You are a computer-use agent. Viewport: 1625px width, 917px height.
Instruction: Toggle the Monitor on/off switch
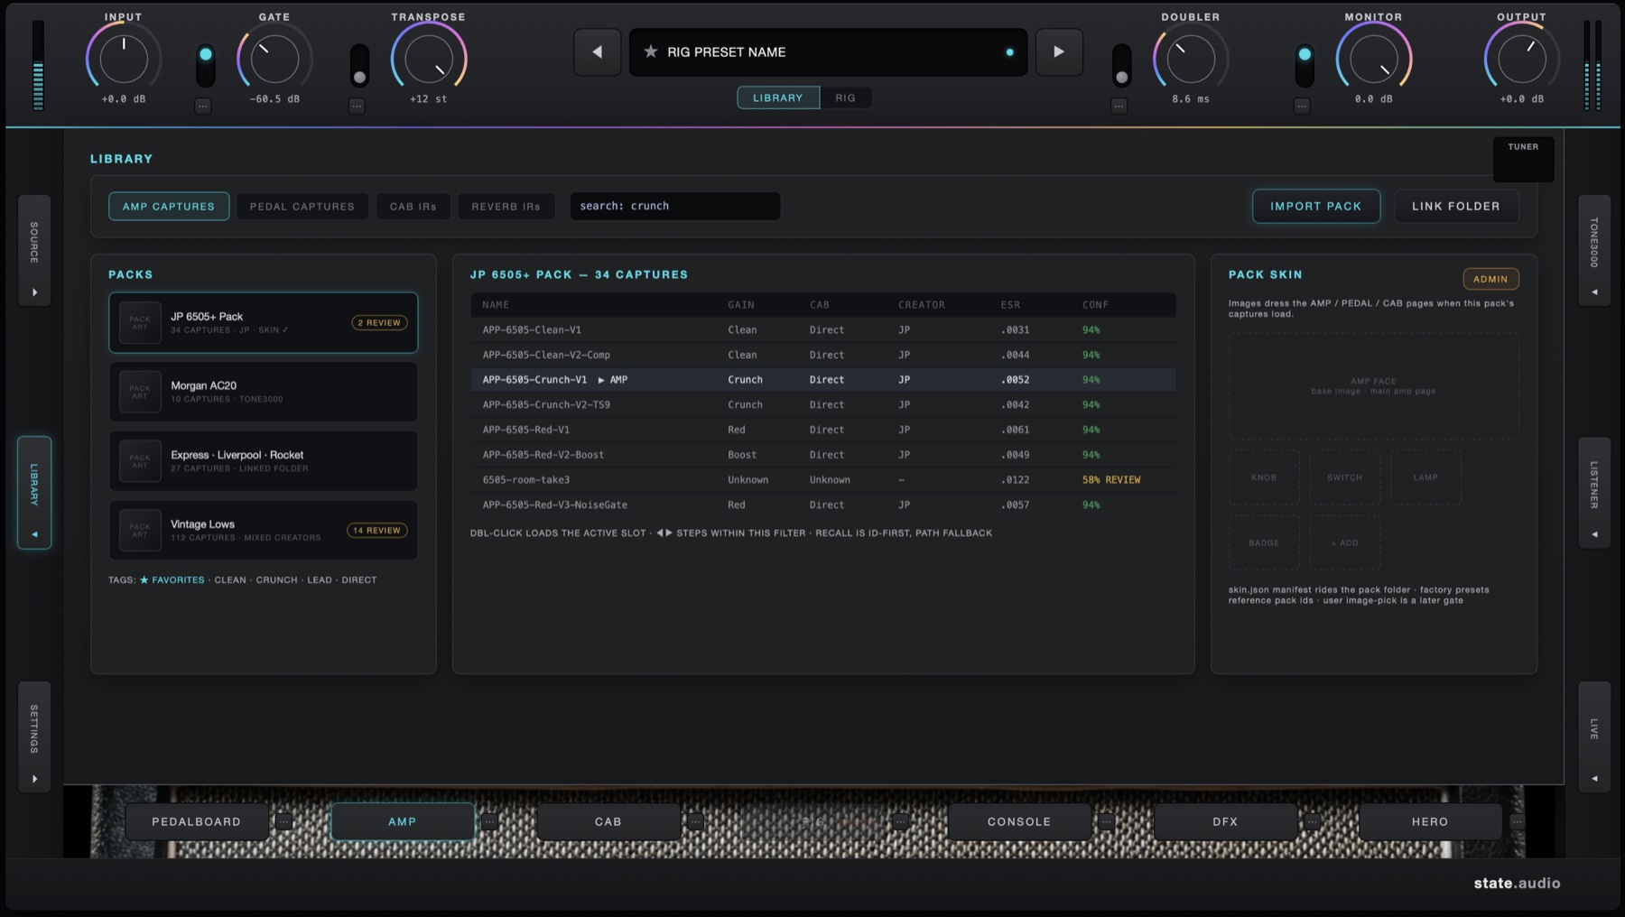pos(1304,65)
